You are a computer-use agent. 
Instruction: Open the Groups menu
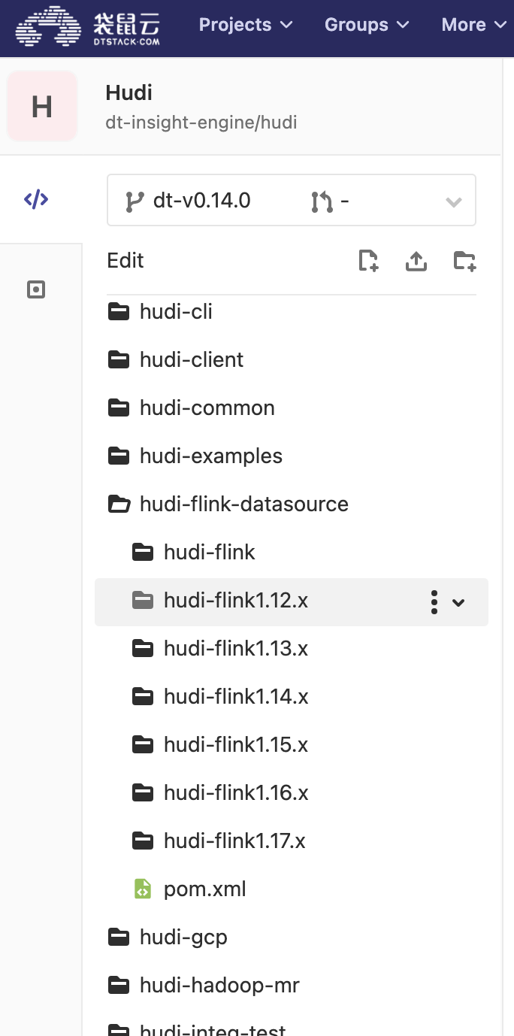366,25
